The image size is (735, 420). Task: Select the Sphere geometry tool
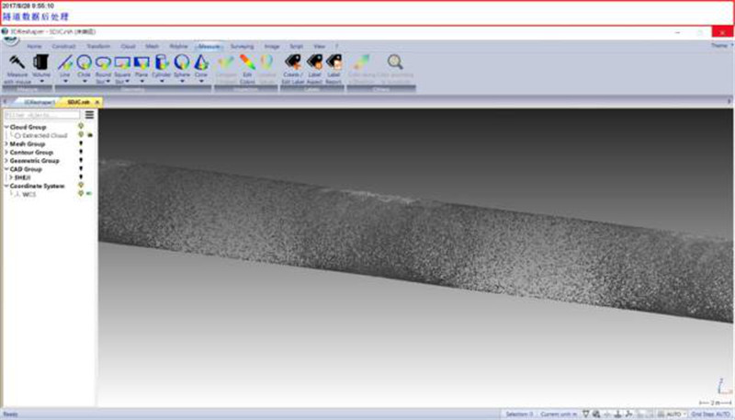tap(181, 63)
